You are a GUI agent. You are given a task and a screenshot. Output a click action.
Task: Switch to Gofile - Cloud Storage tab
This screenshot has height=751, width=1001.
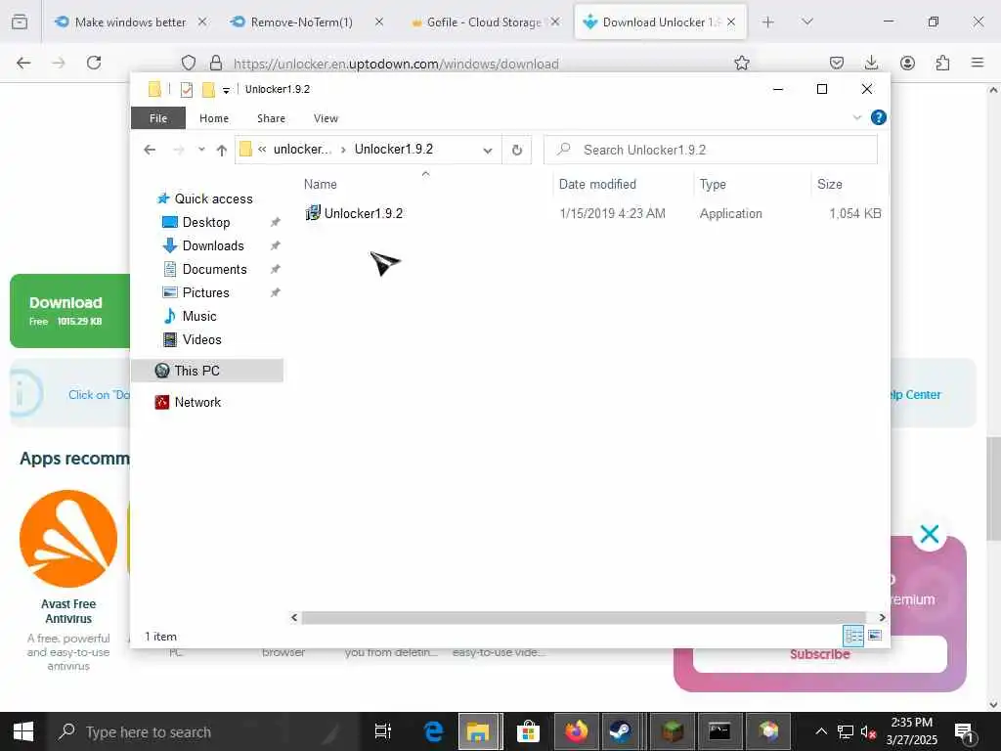point(483,22)
